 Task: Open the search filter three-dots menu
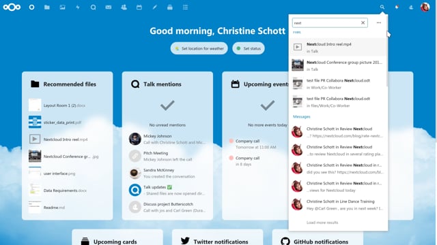click(379, 22)
